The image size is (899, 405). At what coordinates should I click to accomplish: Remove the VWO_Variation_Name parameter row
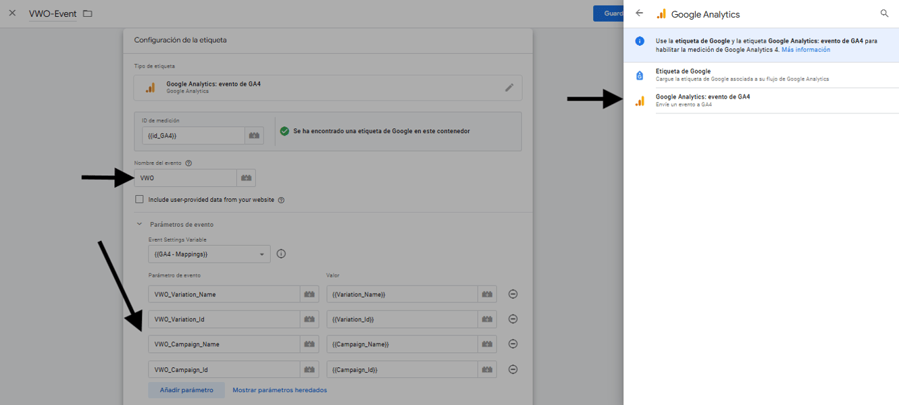coord(513,294)
